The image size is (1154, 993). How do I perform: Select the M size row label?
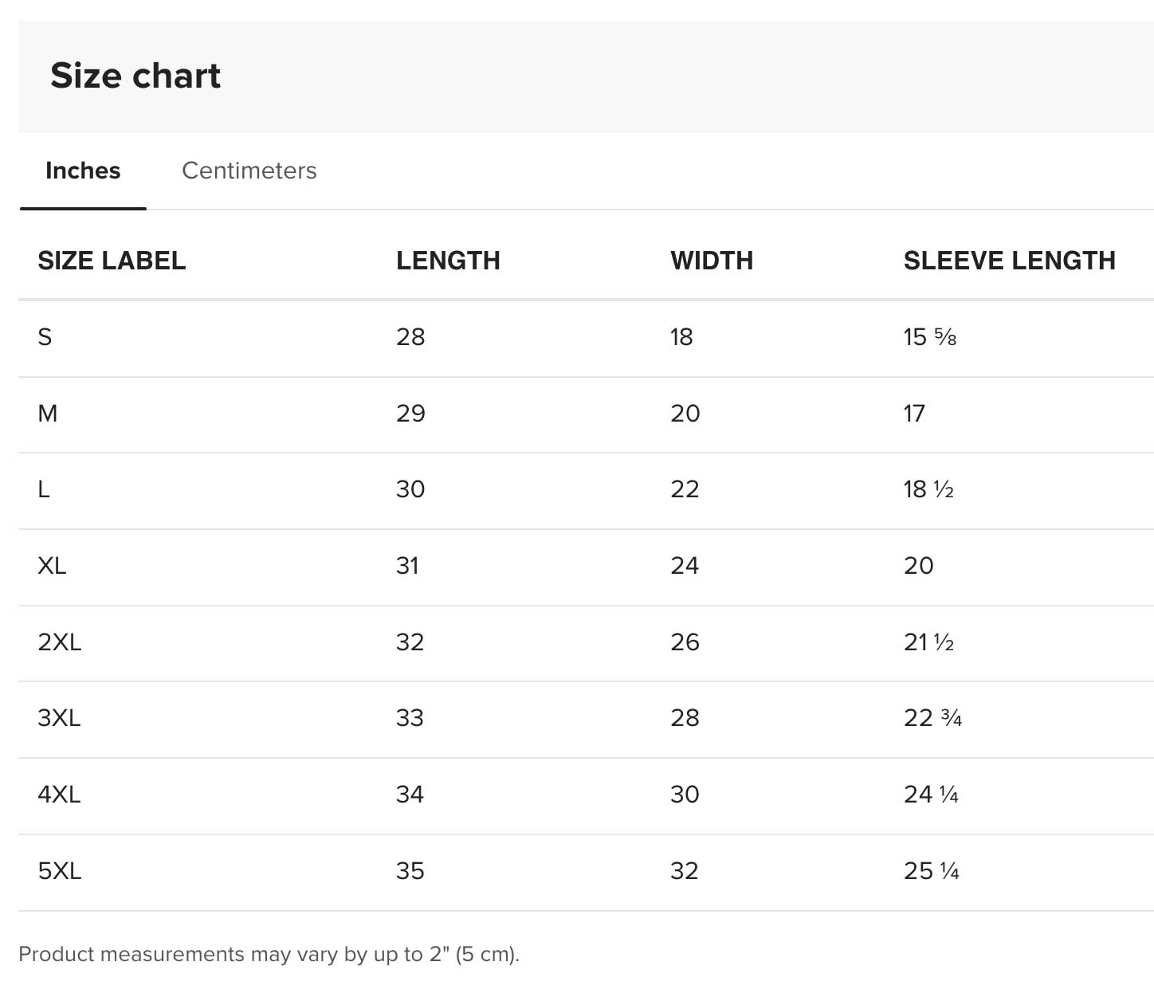pyautogui.click(x=48, y=414)
